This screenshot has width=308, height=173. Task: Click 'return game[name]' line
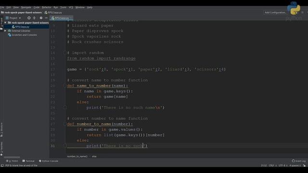point(107,97)
